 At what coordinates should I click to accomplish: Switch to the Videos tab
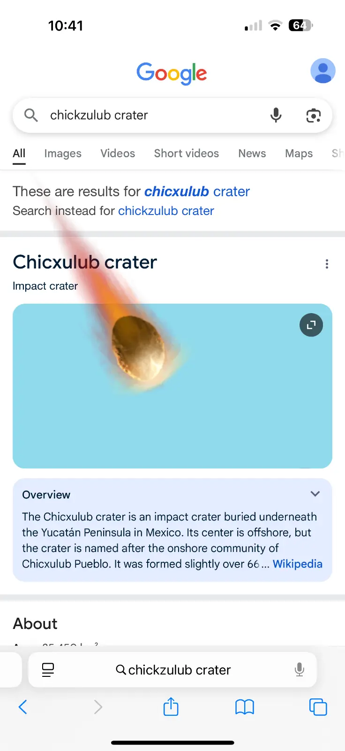[118, 153]
